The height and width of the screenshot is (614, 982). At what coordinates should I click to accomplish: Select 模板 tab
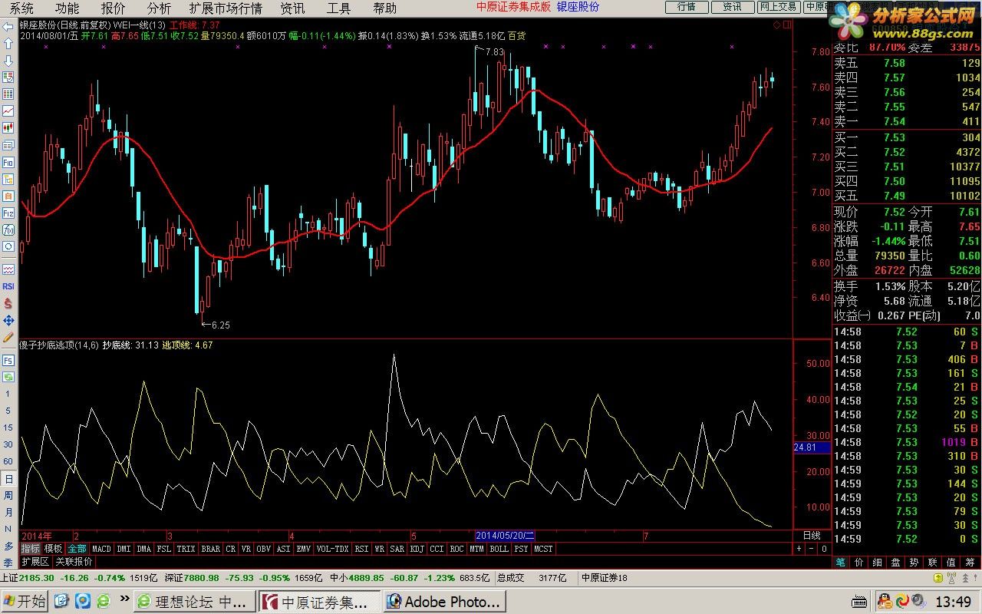[53, 549]
